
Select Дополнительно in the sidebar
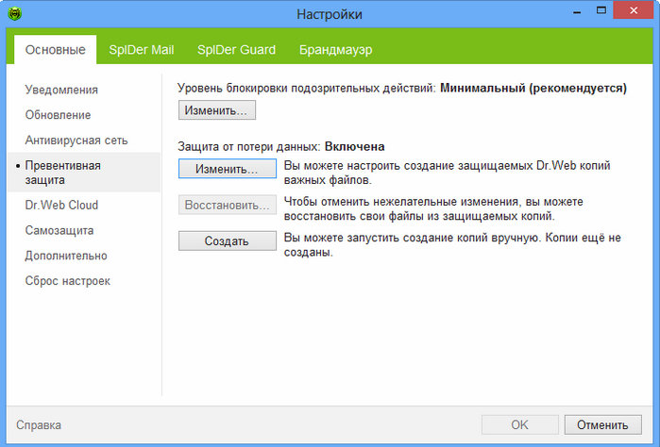(66, 256)
